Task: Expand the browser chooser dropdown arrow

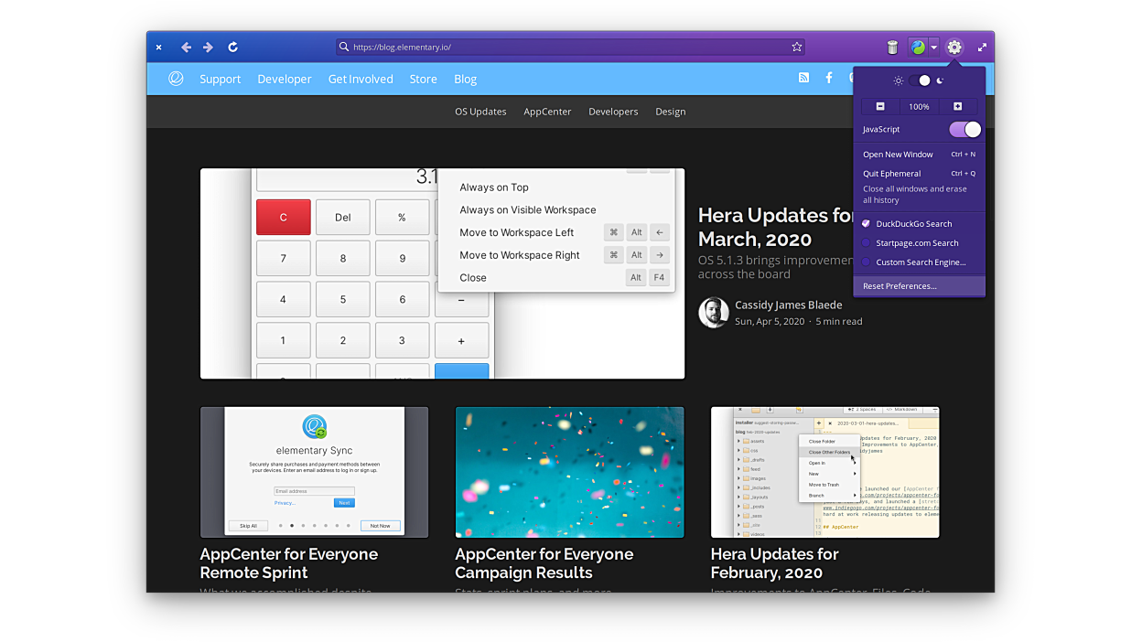Action: 933,48
